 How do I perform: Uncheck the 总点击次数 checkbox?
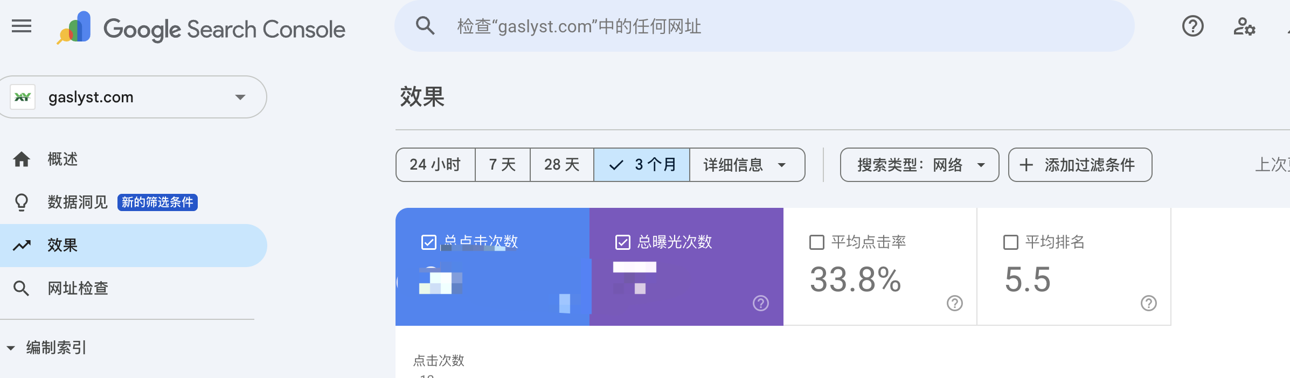(429, 242)
